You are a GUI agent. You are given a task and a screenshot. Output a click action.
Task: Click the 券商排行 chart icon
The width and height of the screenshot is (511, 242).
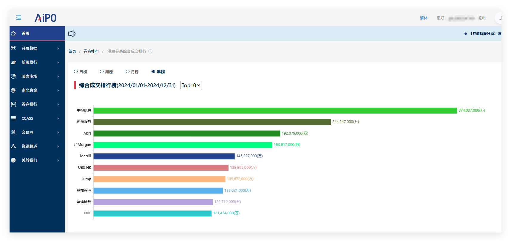point(13,104)
